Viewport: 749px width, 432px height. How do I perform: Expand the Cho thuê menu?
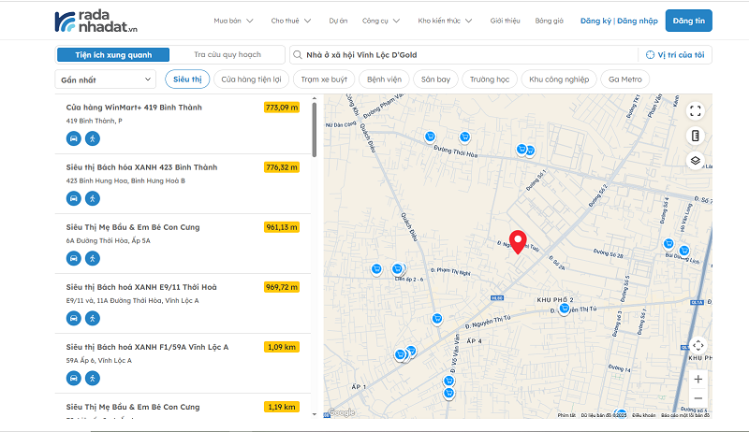pyautogui.click(x=291, y=21)
